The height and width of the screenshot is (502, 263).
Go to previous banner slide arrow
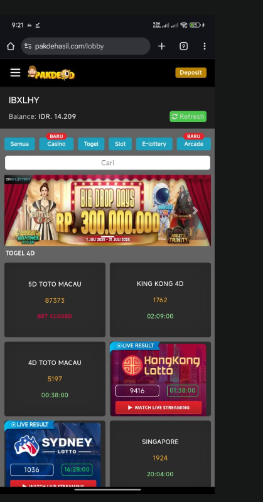coord(19,210)
